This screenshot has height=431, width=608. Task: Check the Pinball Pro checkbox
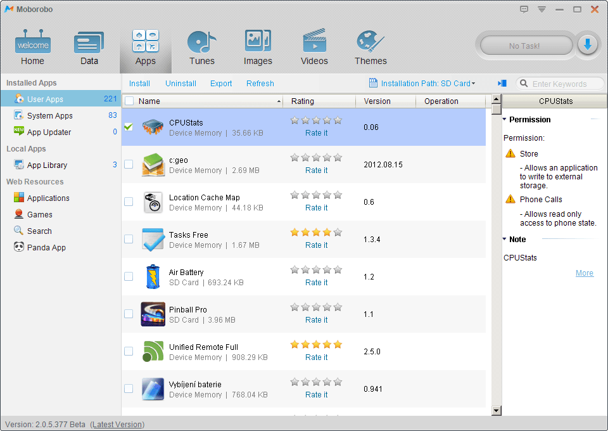pos(129,314)
